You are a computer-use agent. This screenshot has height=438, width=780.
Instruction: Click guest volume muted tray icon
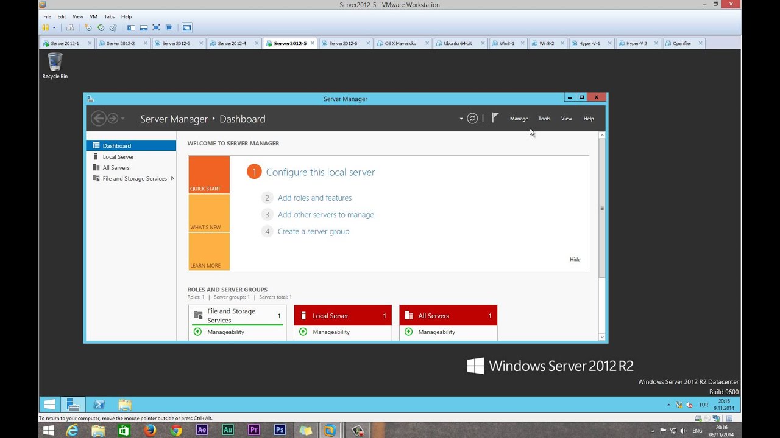coord(689,405)
